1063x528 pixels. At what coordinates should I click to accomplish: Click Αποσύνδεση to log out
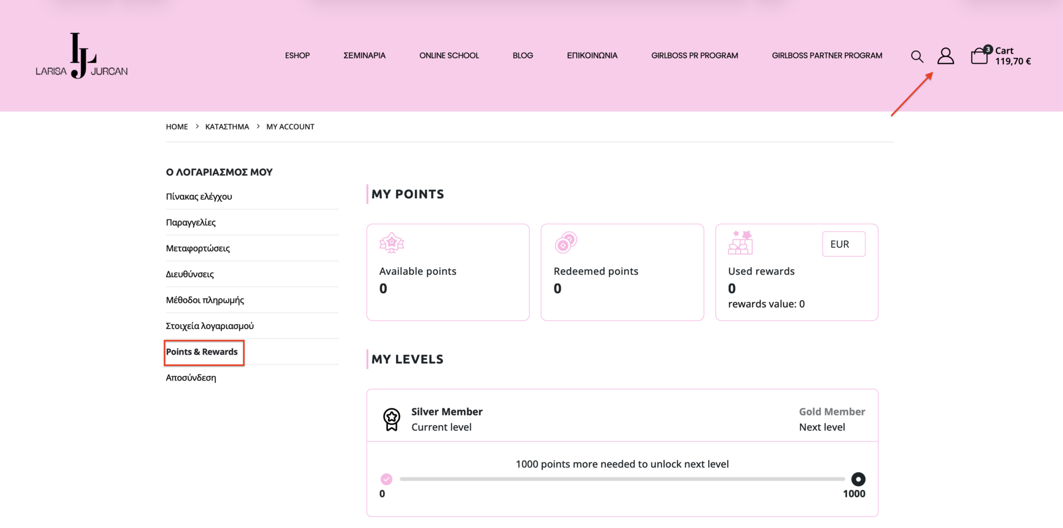tap(191, 377)
